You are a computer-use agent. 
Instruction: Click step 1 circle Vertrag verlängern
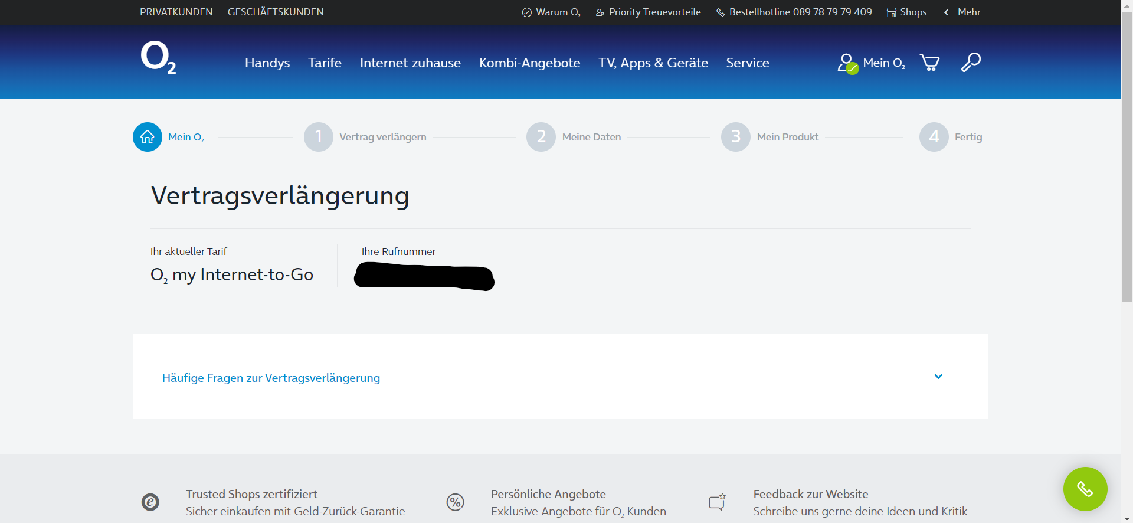click(x=319, y=137)
